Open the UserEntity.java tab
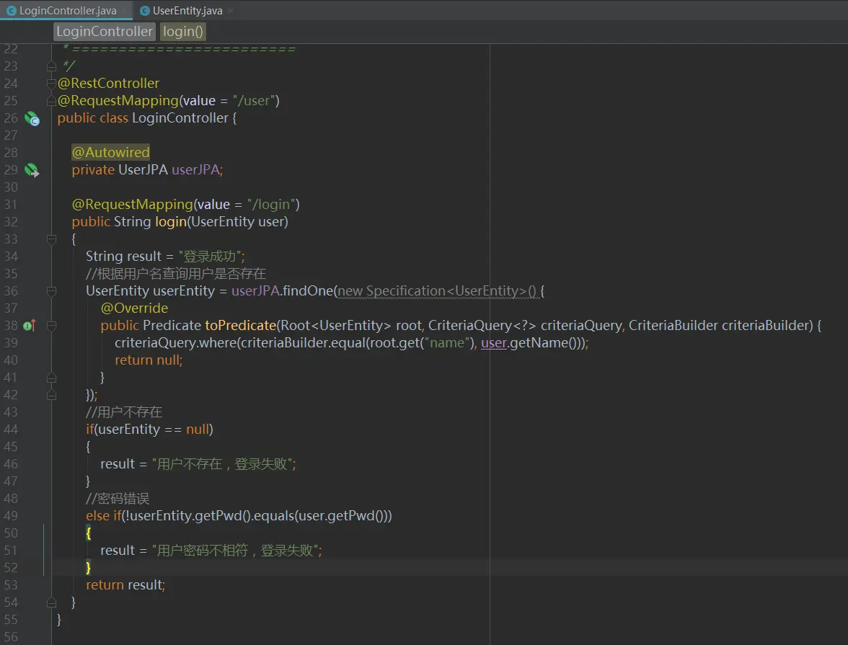Viewport: 848px width, 645px height. click(187, 10)
